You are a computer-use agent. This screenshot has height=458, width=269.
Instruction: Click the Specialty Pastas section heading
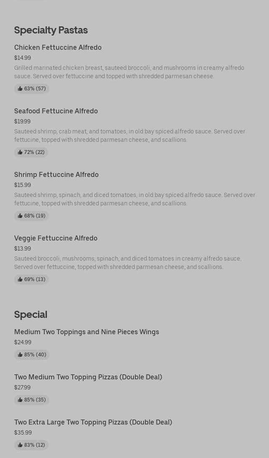coord(51,30)
